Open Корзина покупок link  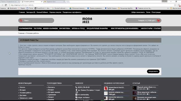coord(55,12)
